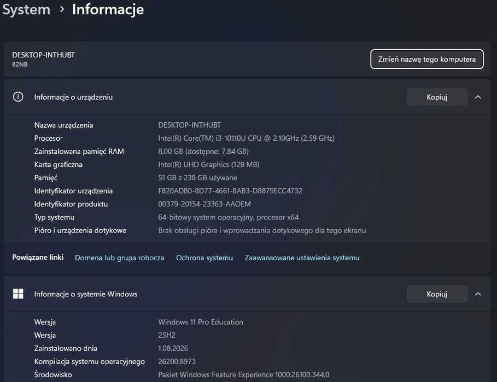Viewport: 497px width, 382px height.
Task: Click the Windows logo icon in system section
Action: 18,294
